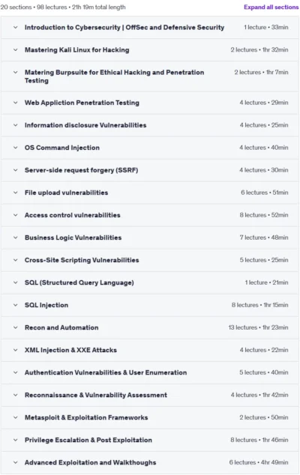This screenshot has width=300, height=475.
Task: Expand SQL Injection chevron
Action: coord(16,305)
